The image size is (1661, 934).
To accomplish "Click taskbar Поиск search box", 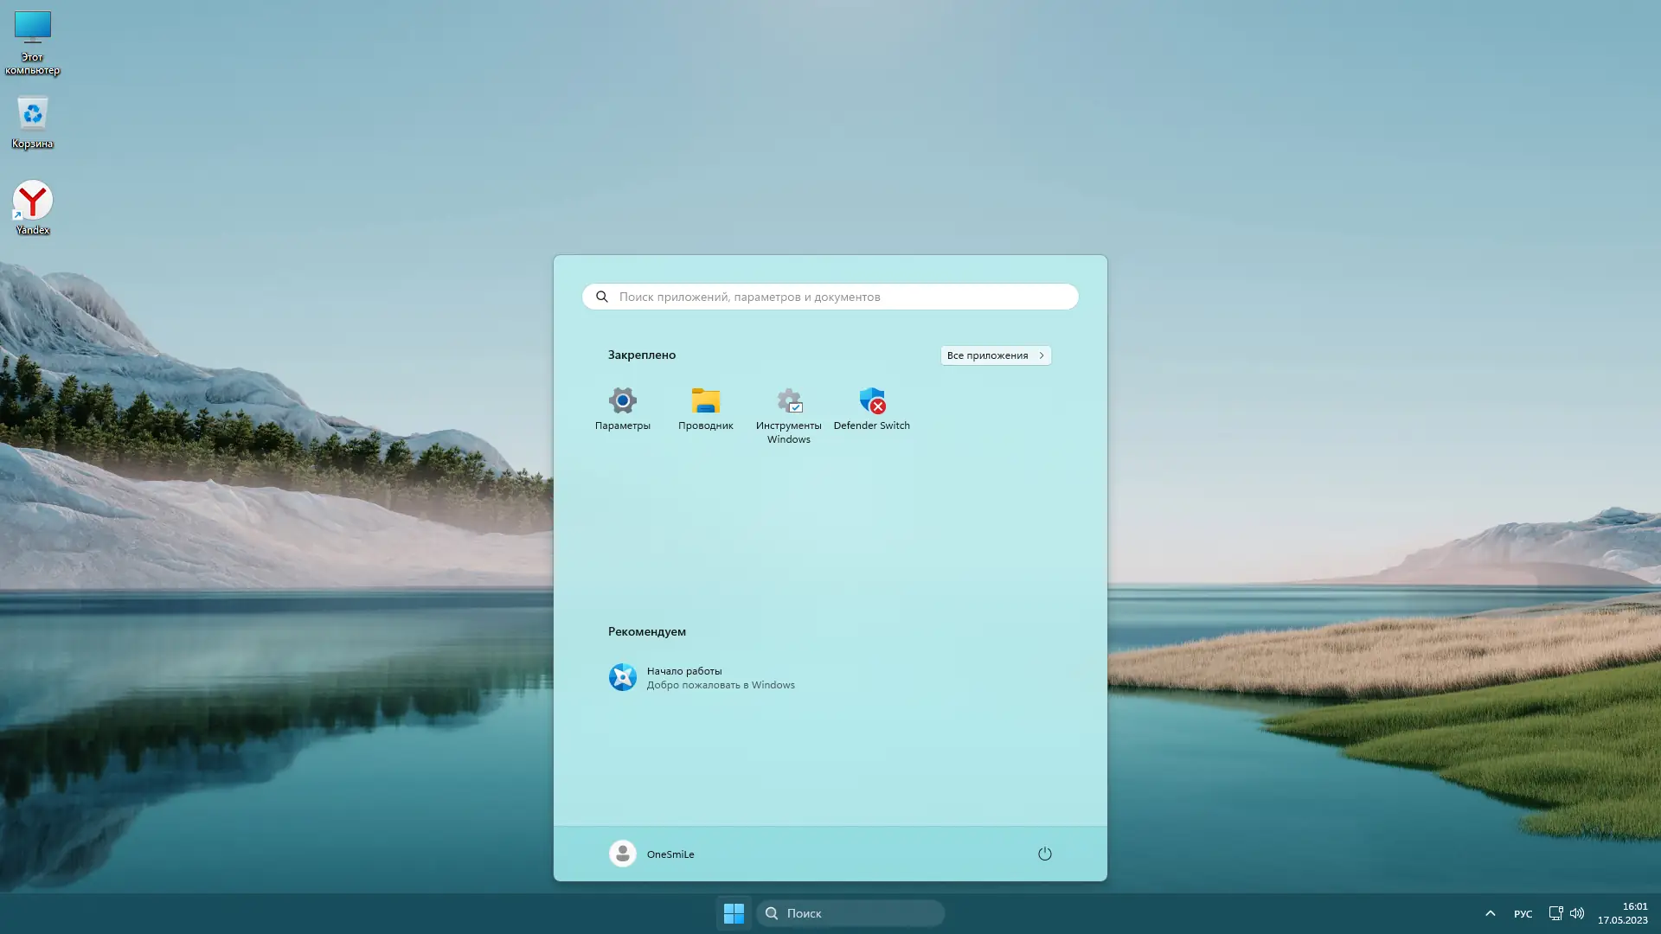I will coord(850,913).
